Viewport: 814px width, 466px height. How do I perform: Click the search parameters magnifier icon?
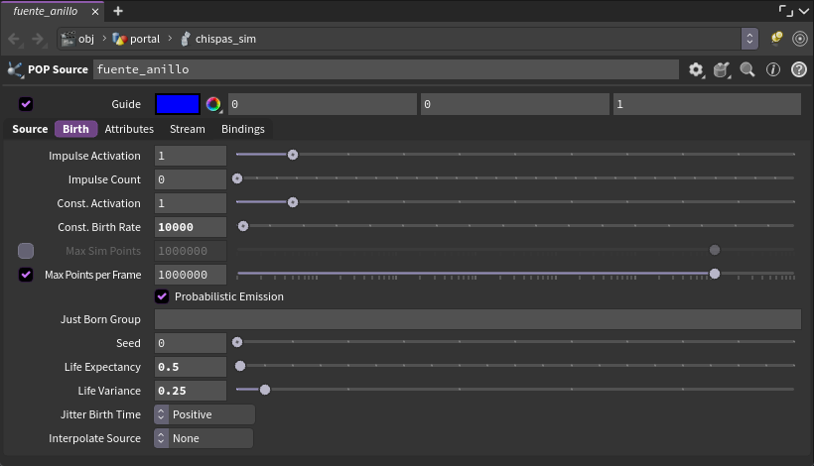747,69
